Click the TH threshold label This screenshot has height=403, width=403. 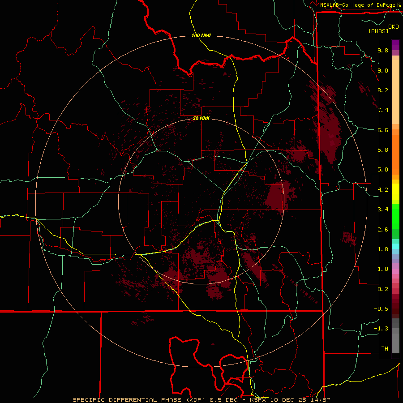tap(385, 349)
